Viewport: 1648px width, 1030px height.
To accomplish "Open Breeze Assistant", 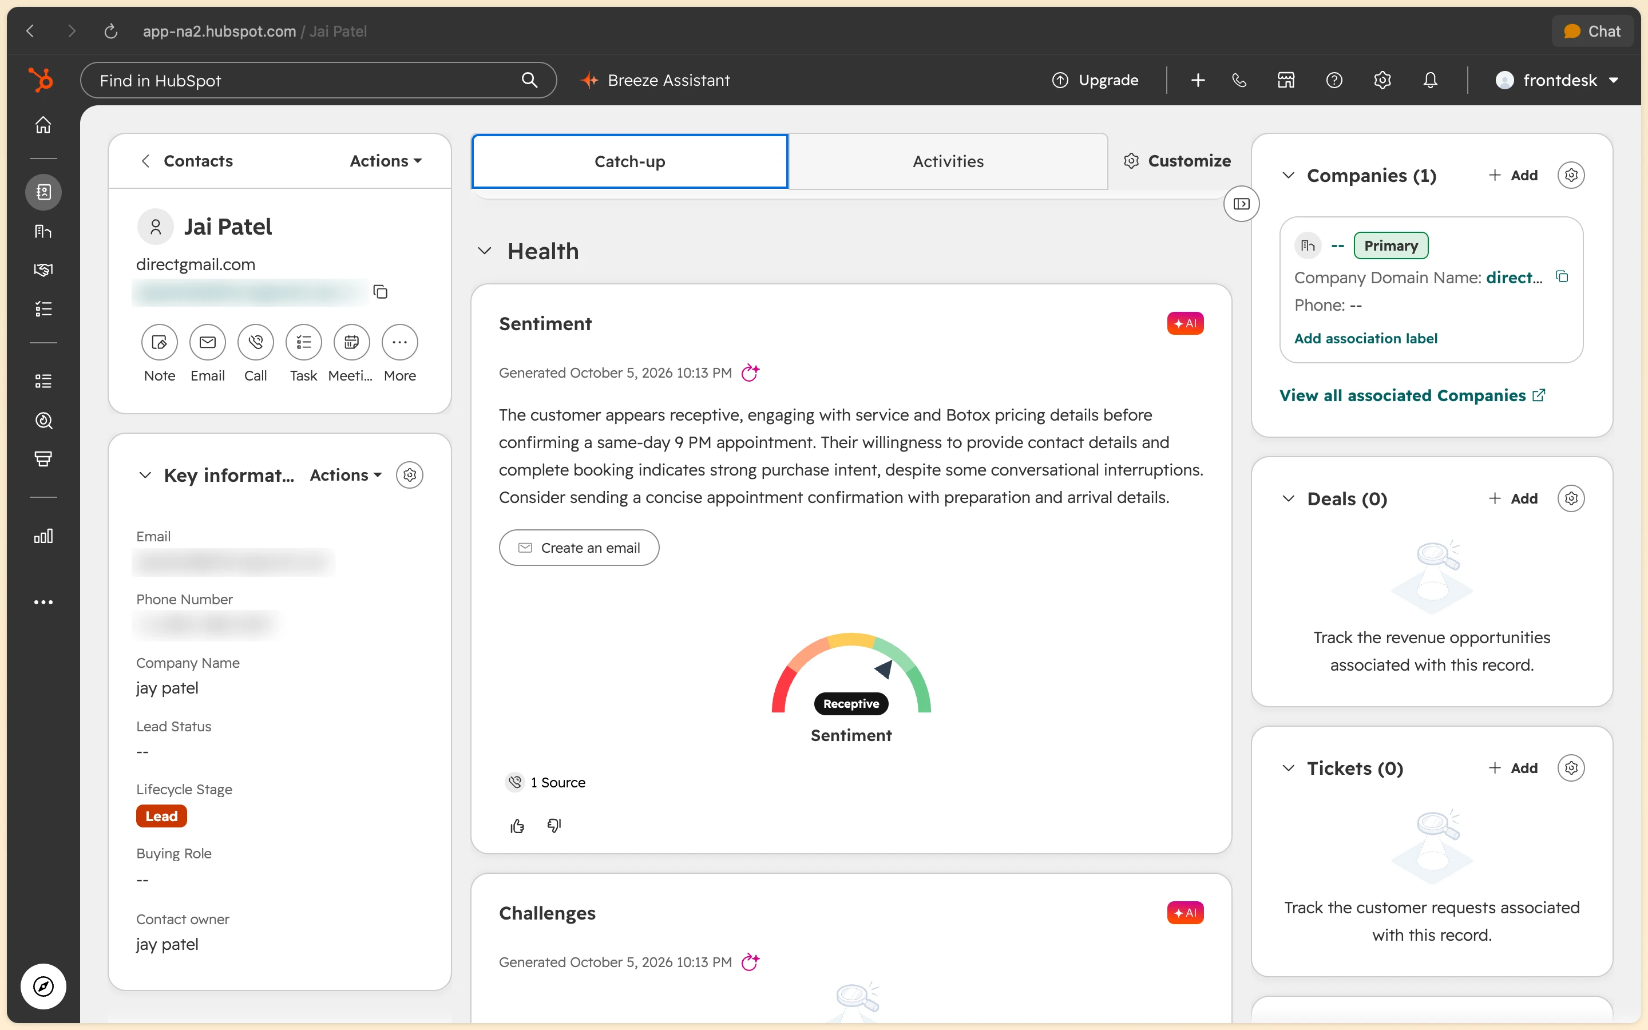I will pos(655,80).
